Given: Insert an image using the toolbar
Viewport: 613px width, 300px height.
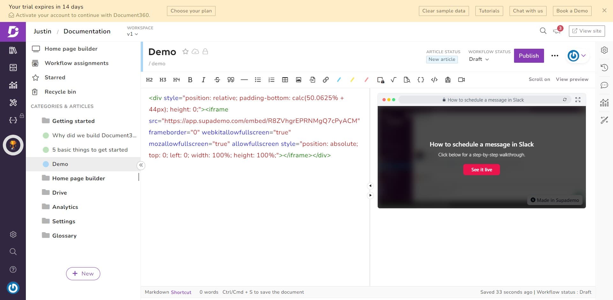Looking at the screenshot, I should [299, 80].
